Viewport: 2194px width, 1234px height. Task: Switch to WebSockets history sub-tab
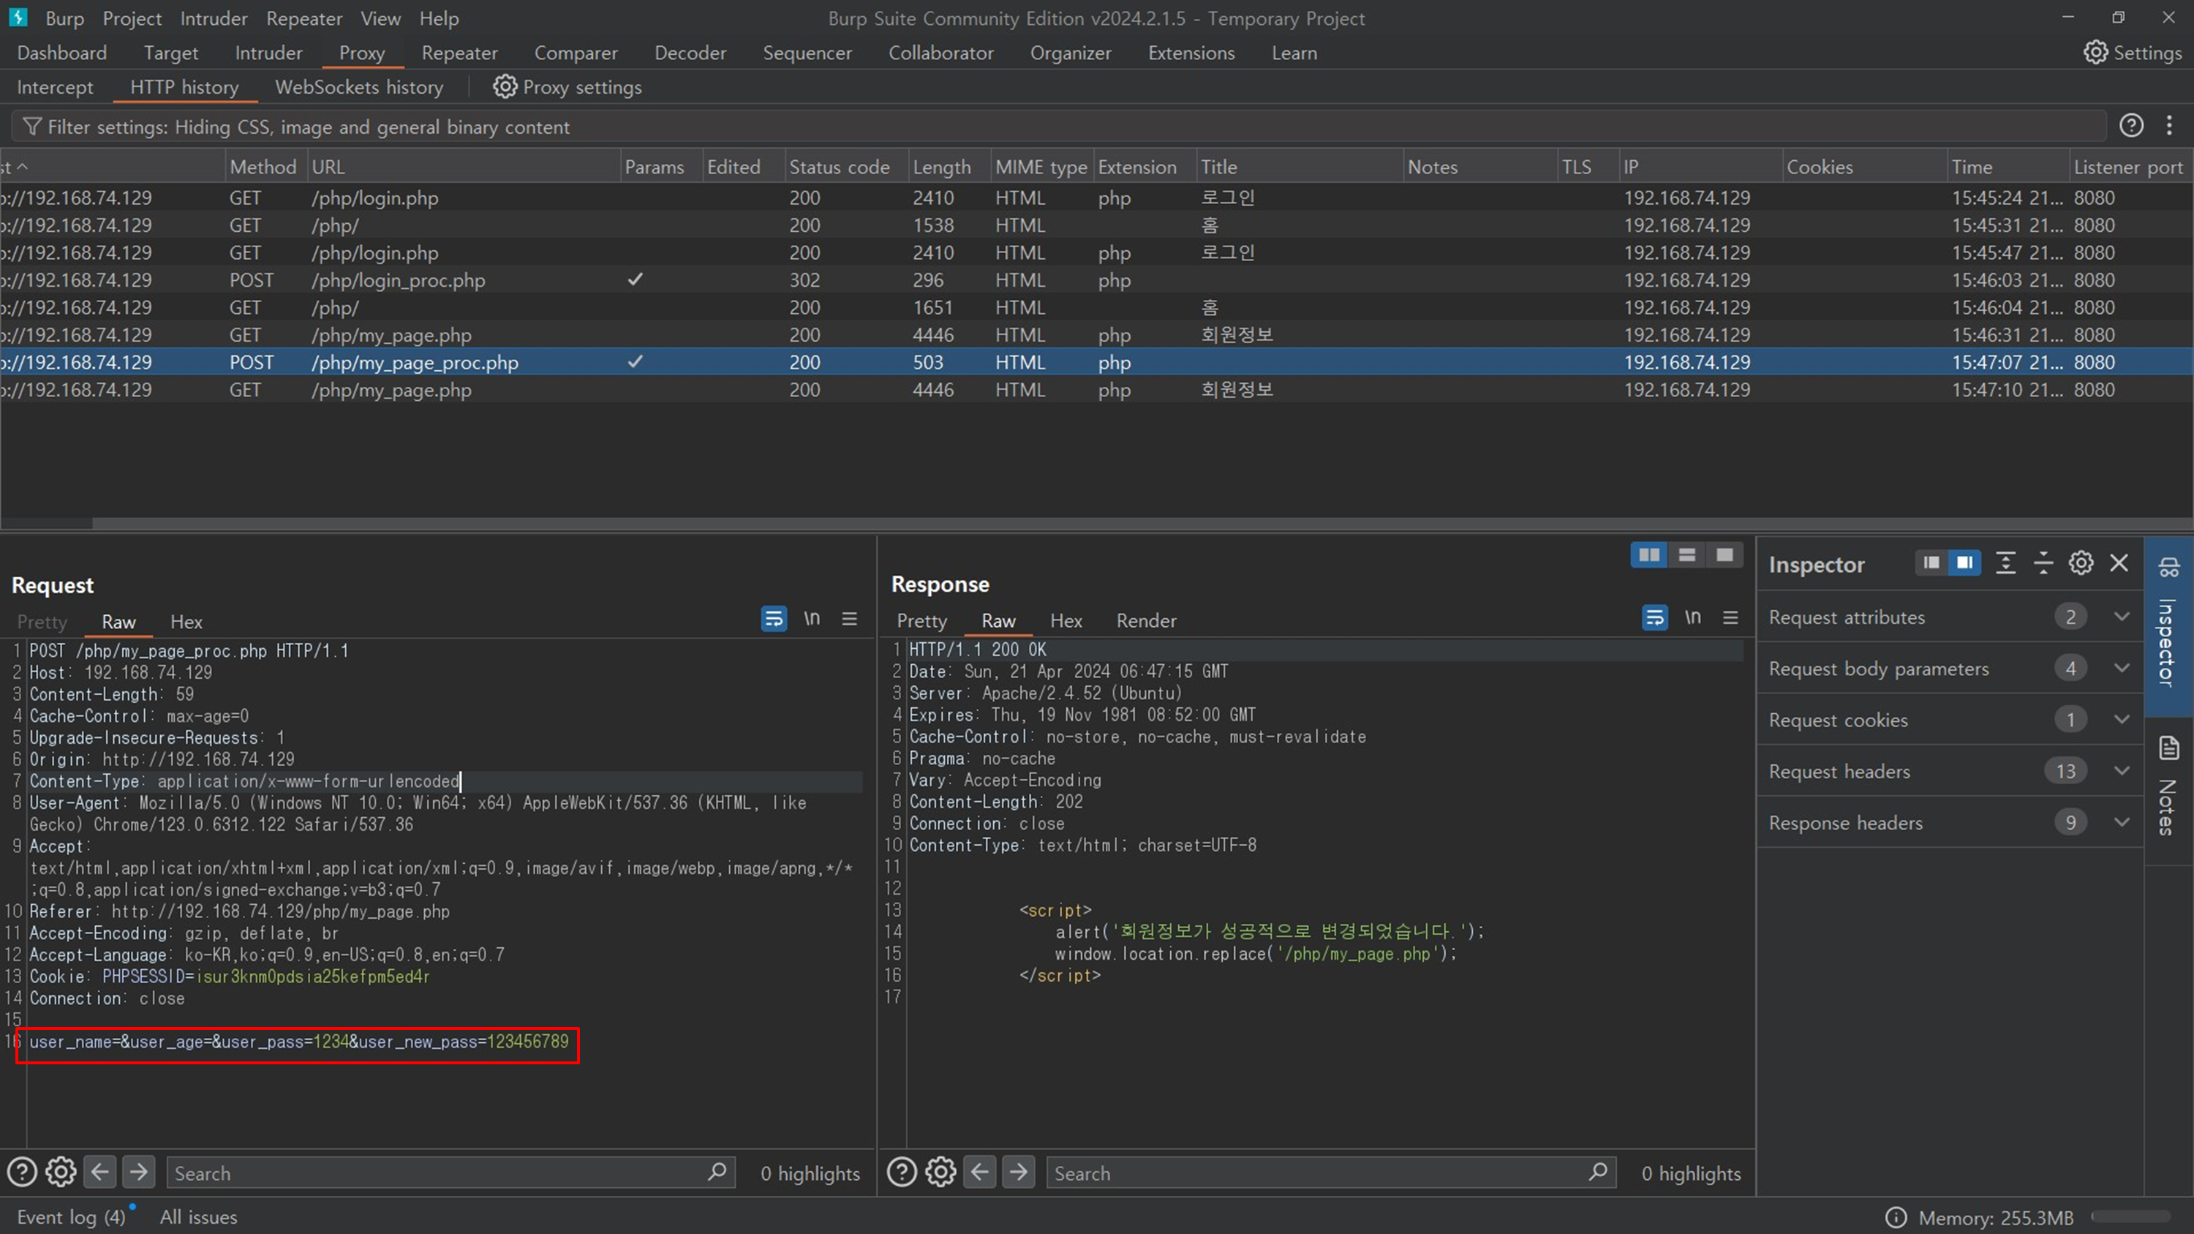click(358, 87)
